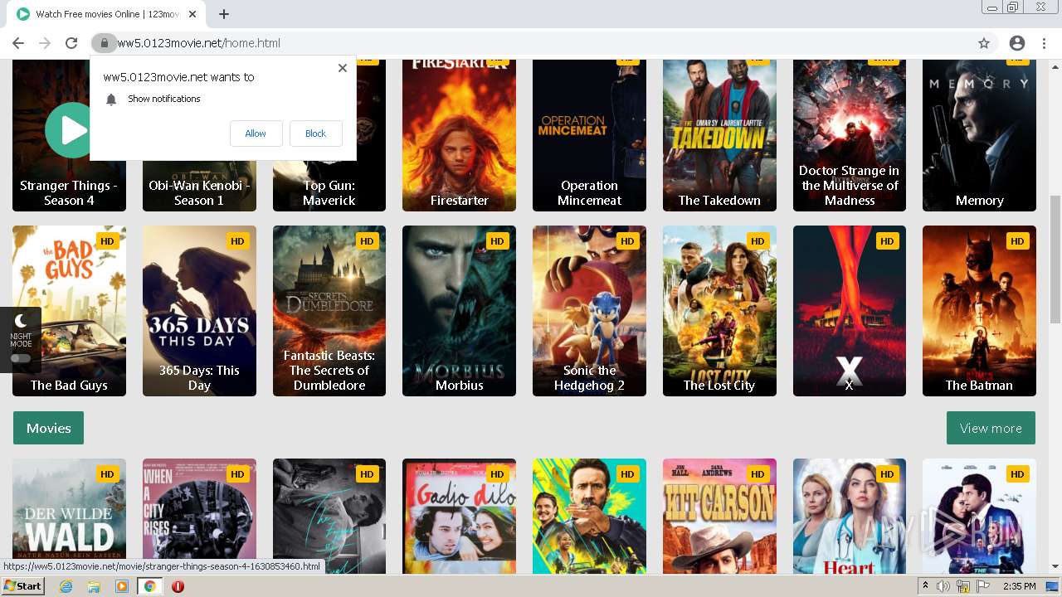Open Sonic the Hedgehog 2 card
This screenshot has width=1062, height=597.
(589, 311)
